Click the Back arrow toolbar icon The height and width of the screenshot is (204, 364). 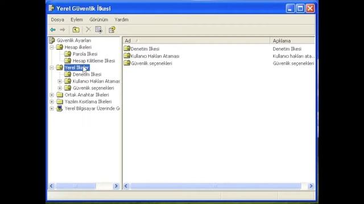tap(53, 29)
